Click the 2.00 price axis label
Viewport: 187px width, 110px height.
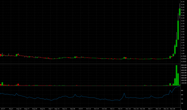183,43
